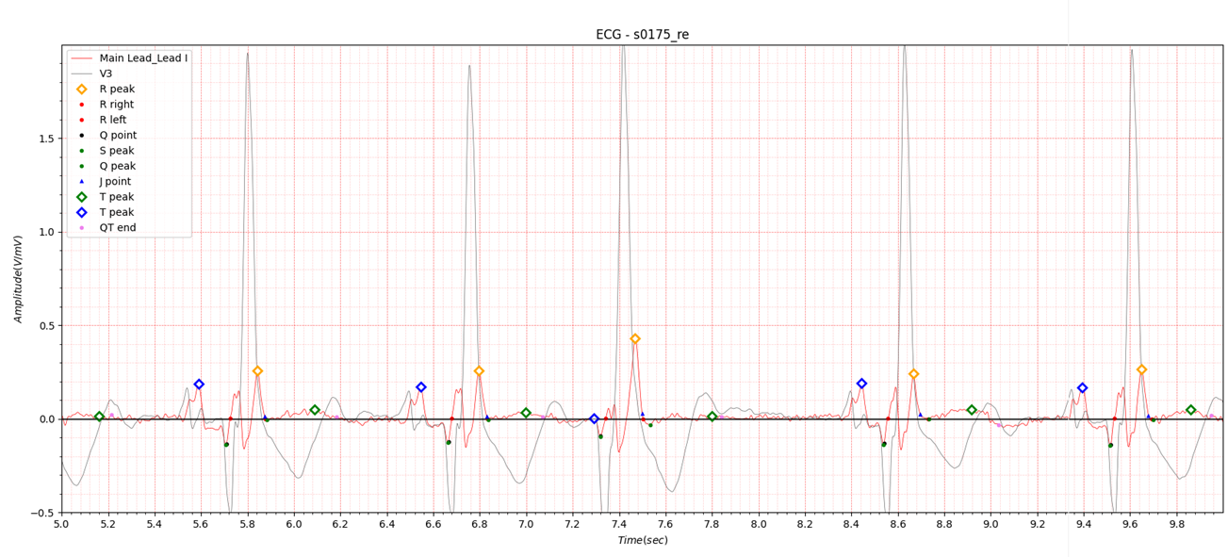Screen dimensions: 1228x557
Task: Click the blue diamond marker near 6.55 s
Action: tap(421, 387)
